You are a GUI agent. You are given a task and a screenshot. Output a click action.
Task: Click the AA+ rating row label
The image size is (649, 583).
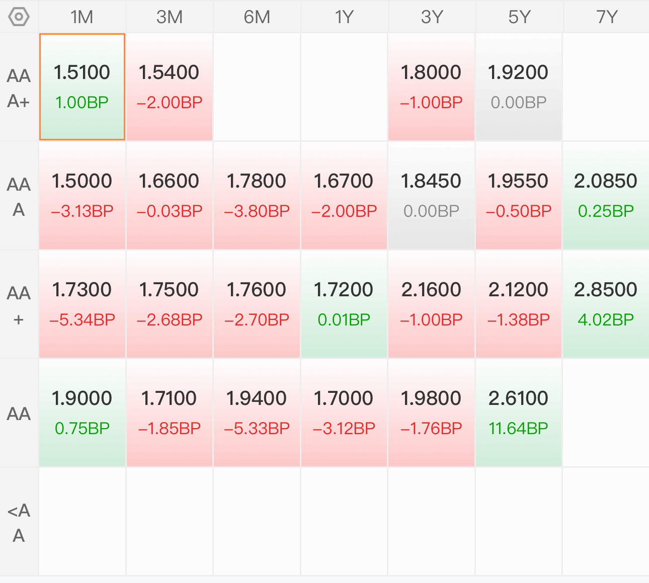click(19, 305)
